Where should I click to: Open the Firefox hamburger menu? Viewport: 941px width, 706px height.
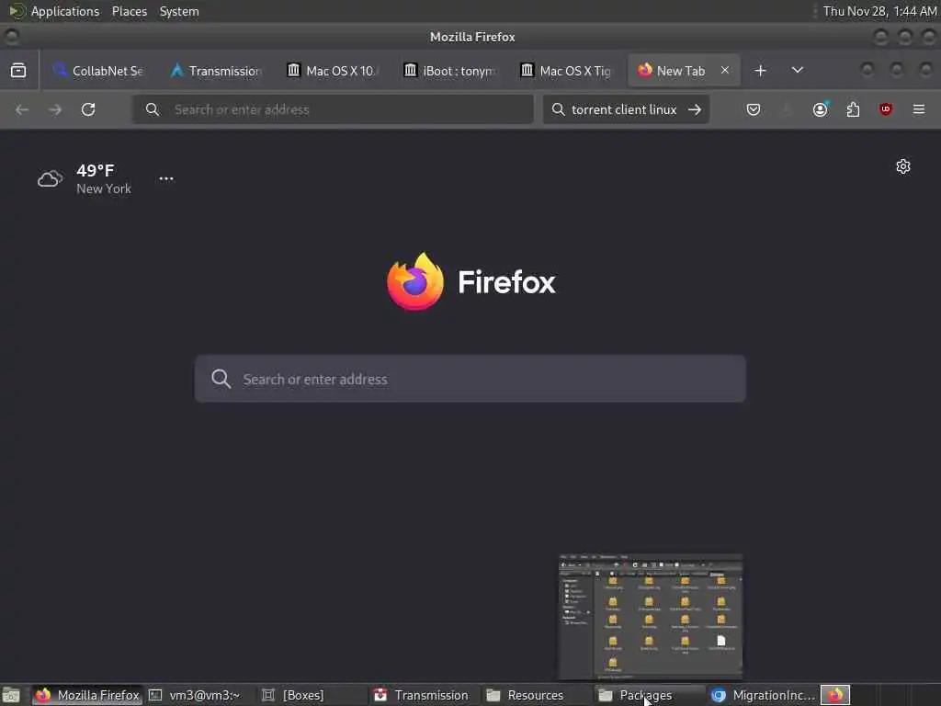pos(919,109)
